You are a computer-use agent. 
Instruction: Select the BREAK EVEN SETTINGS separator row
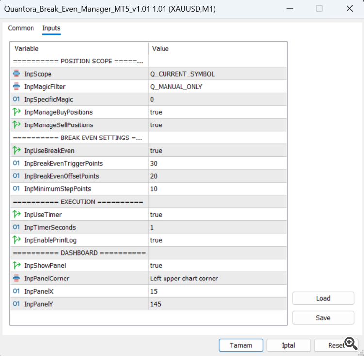(x=149, y=138)
